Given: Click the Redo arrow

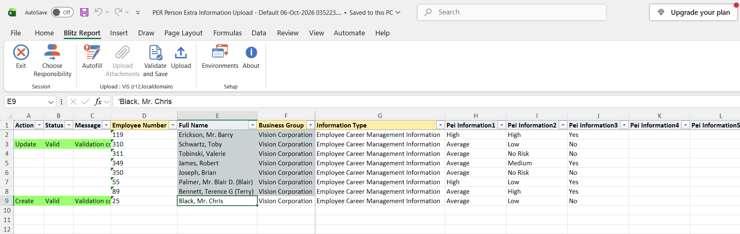Looking at the screenshot, I should point(118,12).
